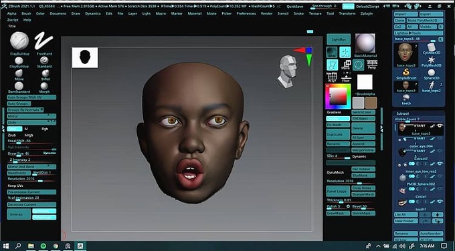Open the Render menu
455x251 pixels.
pos(266,13)
